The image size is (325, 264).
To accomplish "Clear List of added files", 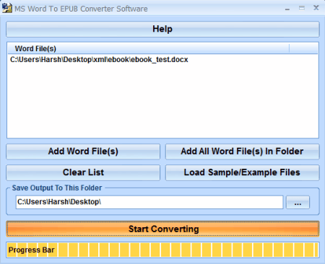I will 83,172.
